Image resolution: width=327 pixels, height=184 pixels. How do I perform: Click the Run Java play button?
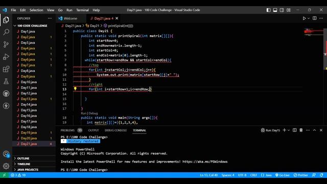[x=304, y=18]
